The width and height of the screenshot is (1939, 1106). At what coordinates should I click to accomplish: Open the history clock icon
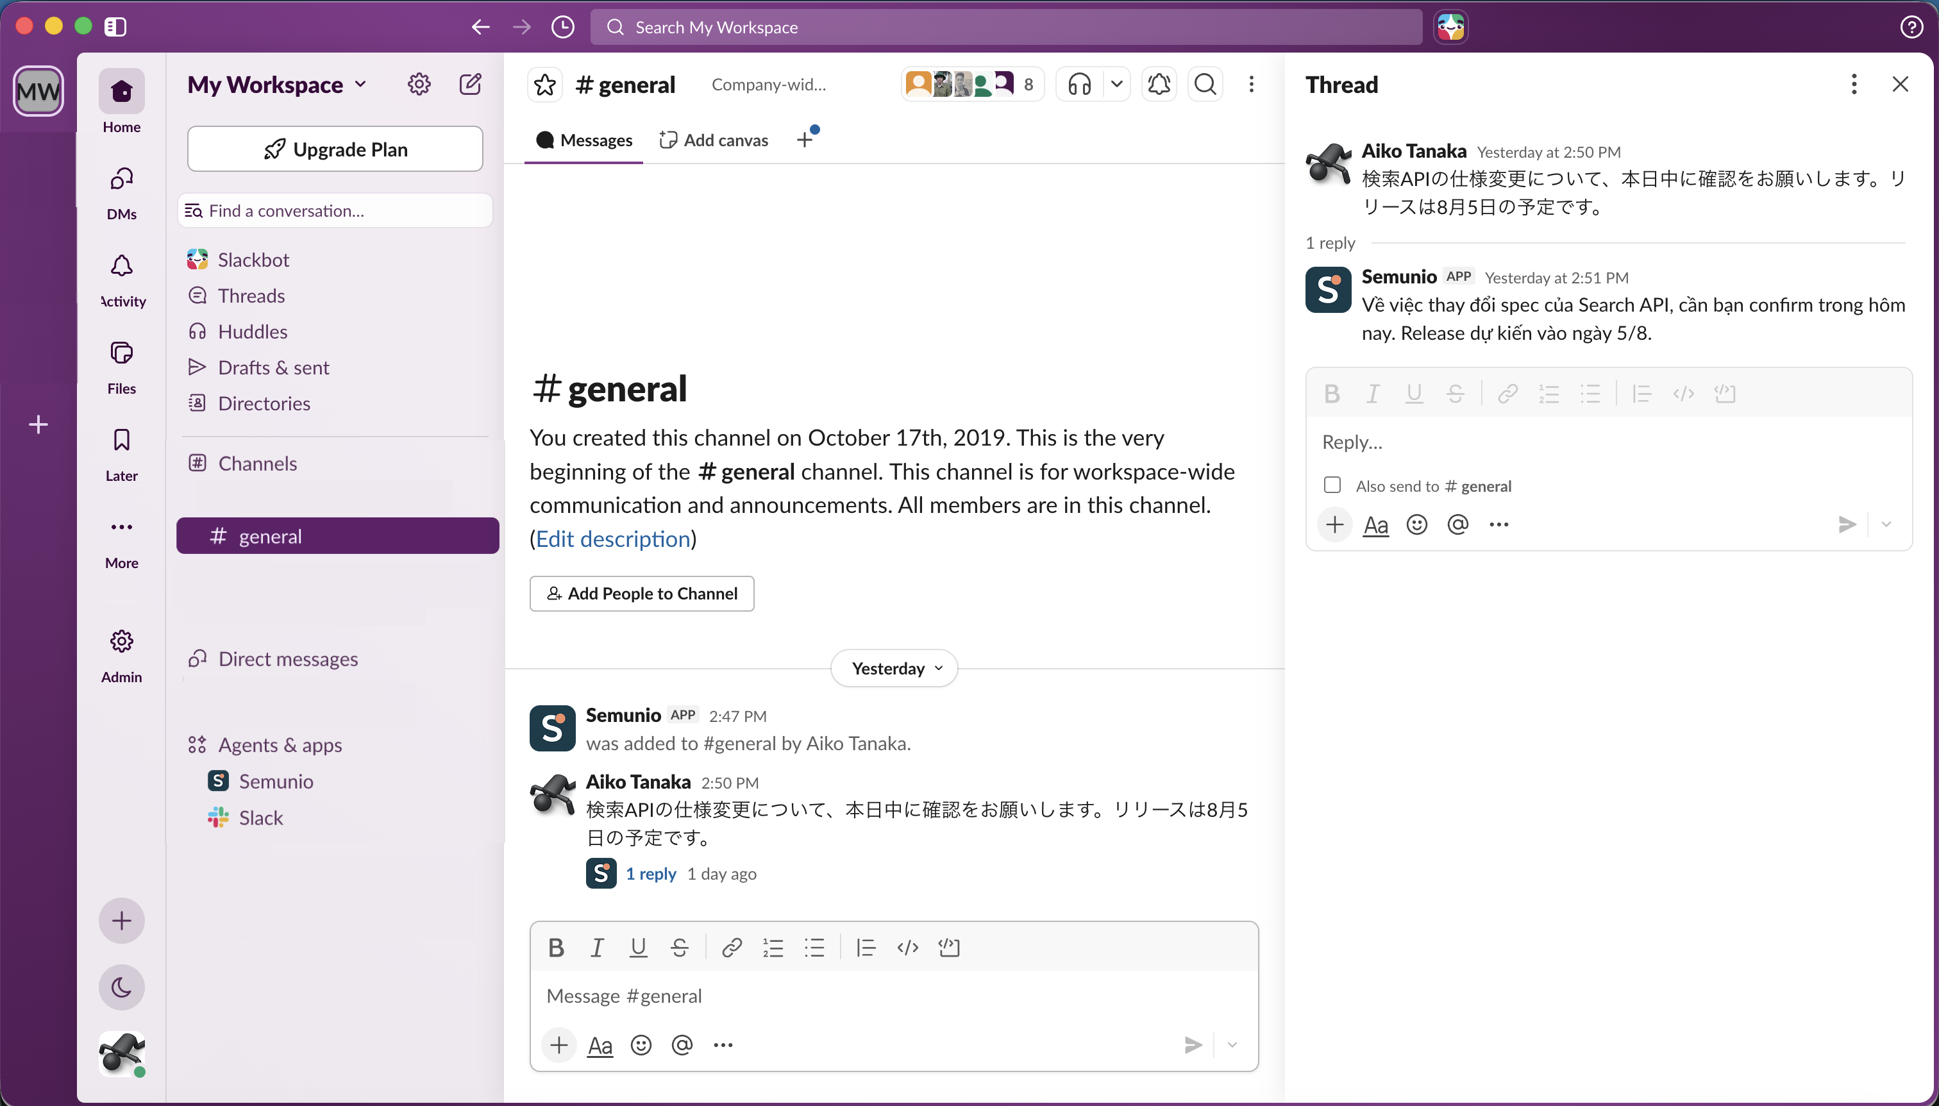pyautogui.click(x=563, y=28)
